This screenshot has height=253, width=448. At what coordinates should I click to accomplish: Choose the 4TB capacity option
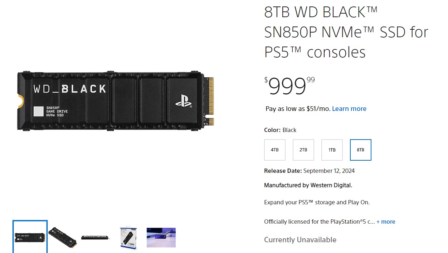(275, 150)
